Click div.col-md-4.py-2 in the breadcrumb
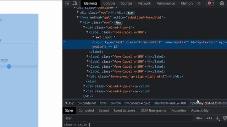The image size is (227, 127). (137, 103)
